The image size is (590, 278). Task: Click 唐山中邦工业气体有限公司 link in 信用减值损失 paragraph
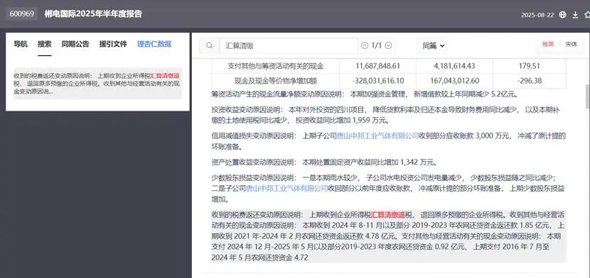point(377,135)
